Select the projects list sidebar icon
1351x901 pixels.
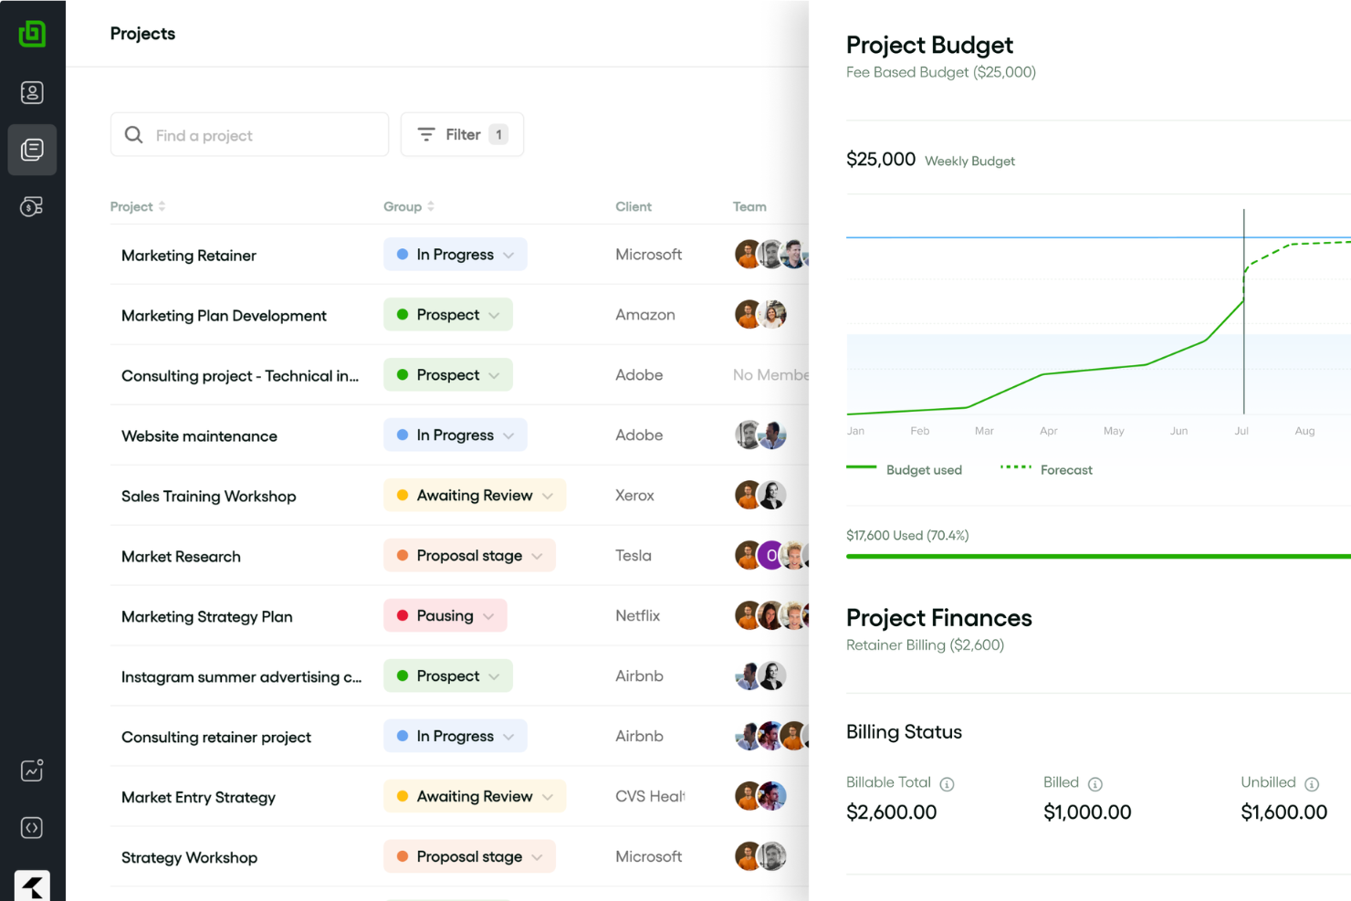32,150
